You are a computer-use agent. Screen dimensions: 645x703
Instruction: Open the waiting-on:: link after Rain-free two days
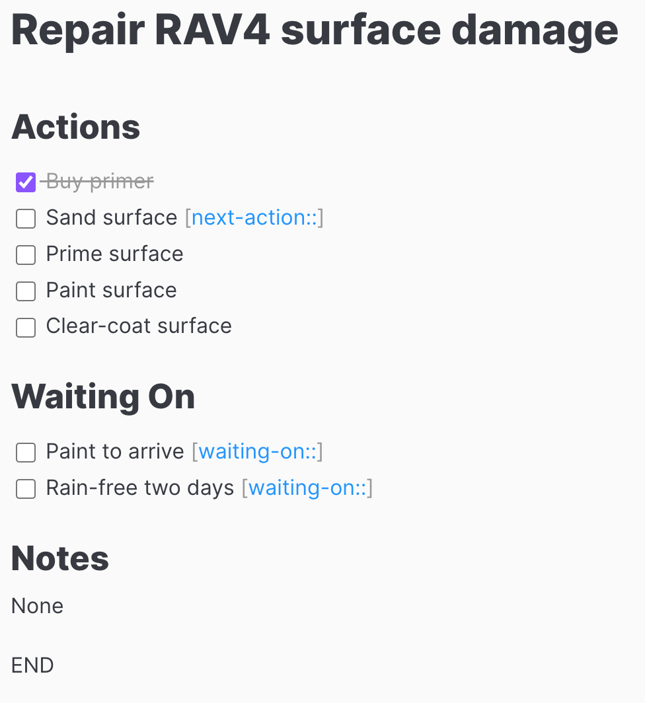(308, 488)
